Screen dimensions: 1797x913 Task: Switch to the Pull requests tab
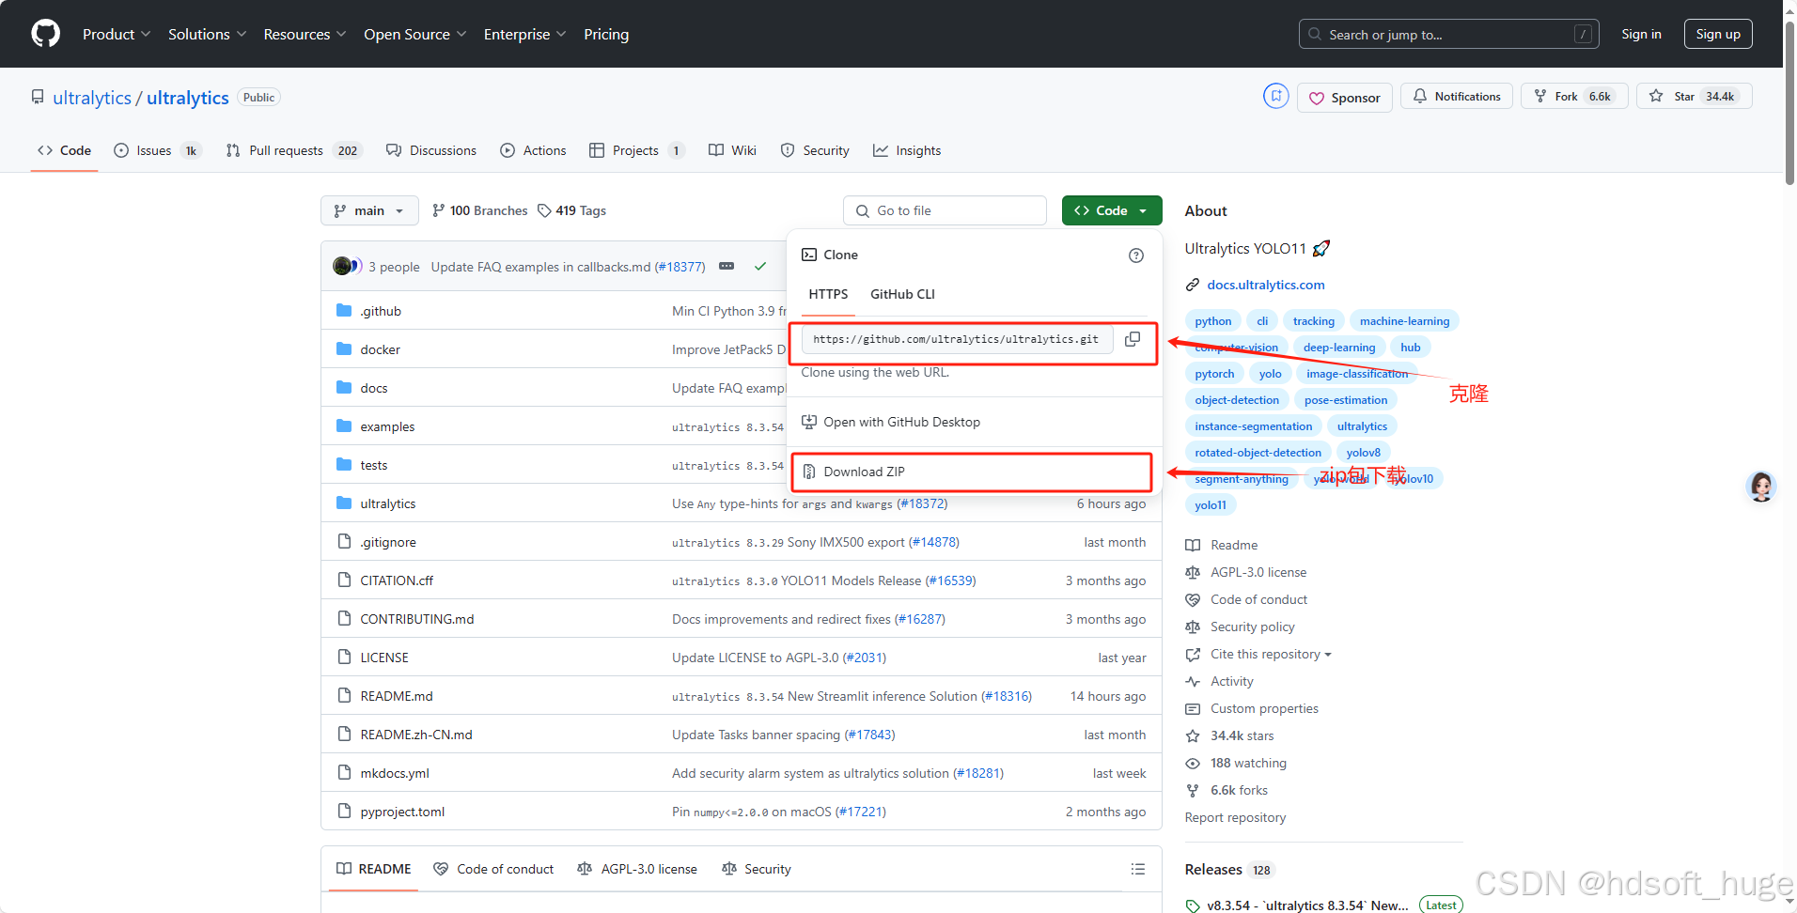(294, 150)
